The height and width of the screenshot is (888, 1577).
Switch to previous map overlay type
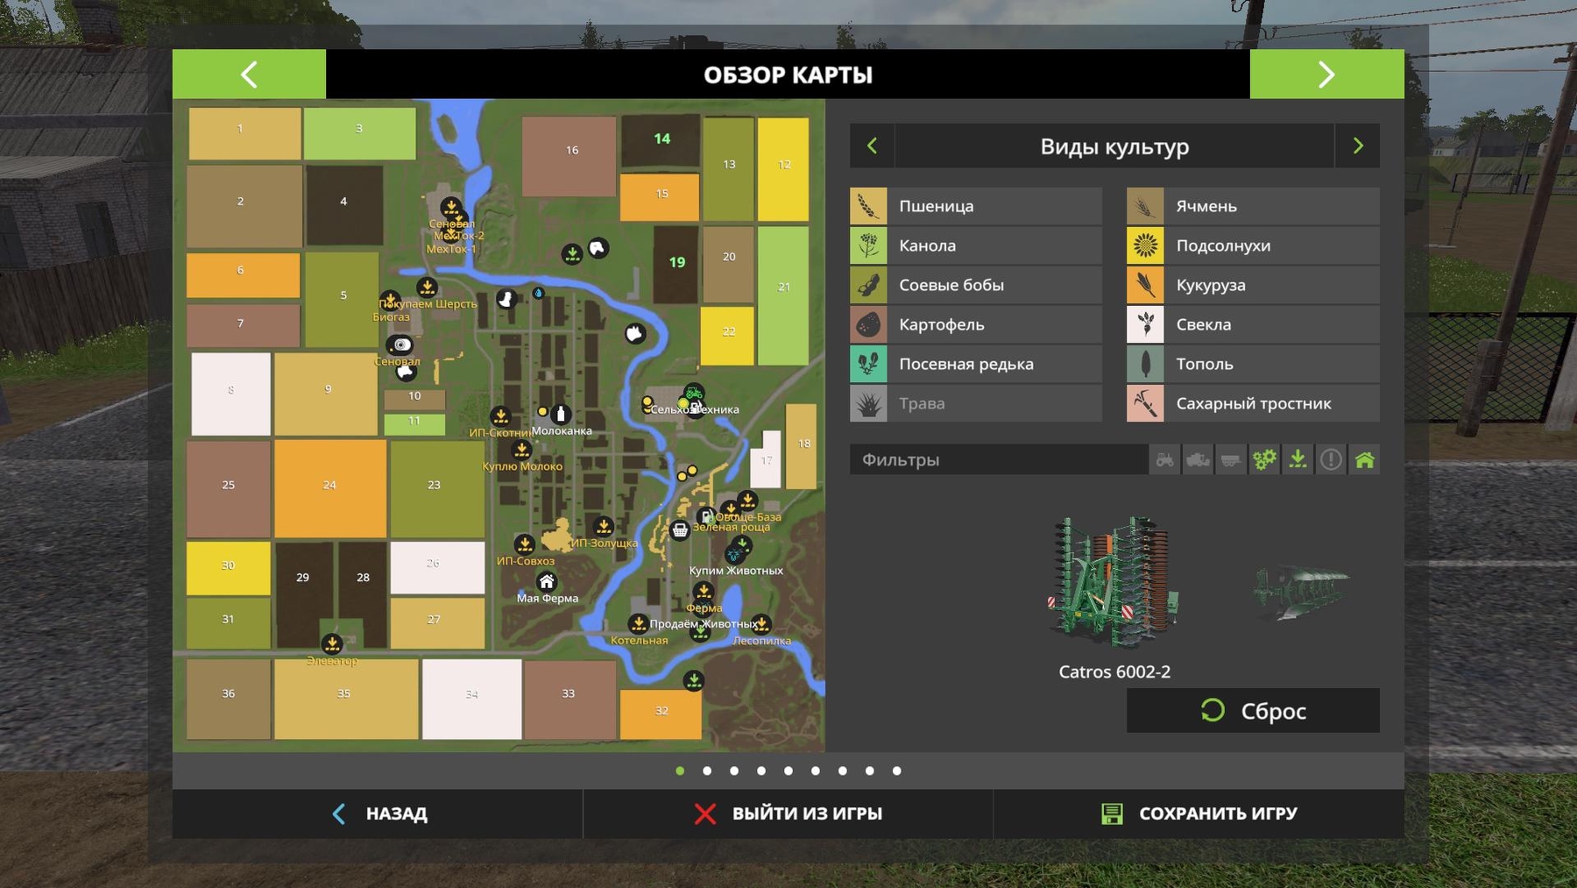click(872, 146)
